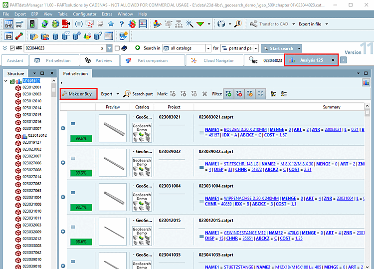
Task: Close the Structure panel
Action: click(52, 73)
